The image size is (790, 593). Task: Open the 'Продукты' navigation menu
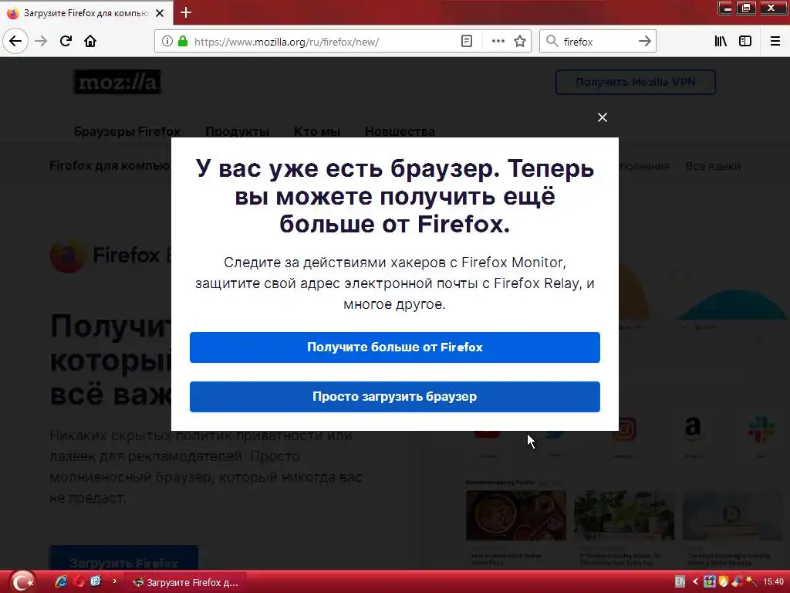click(x=238, y=131)
